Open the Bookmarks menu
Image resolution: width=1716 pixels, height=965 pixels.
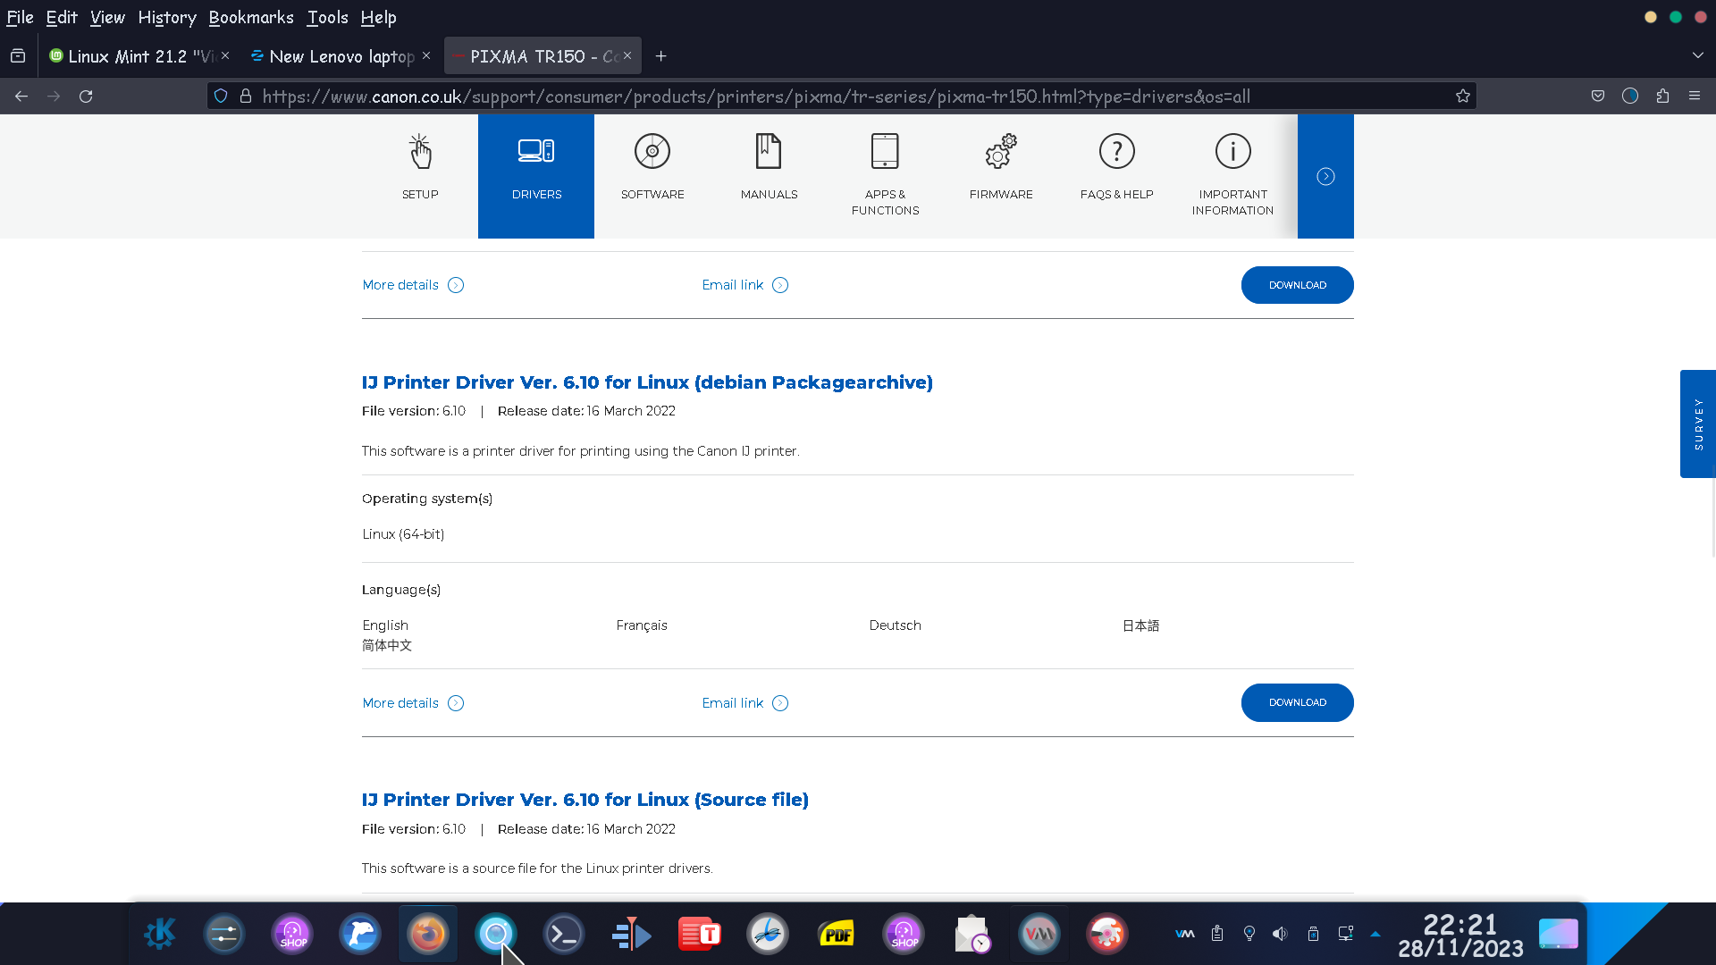pos(250,17)
